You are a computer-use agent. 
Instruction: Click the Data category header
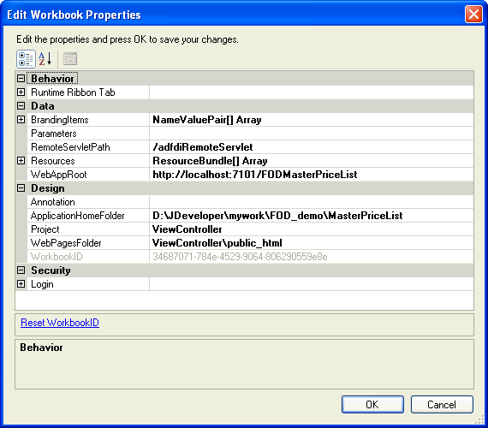[43, 106]
